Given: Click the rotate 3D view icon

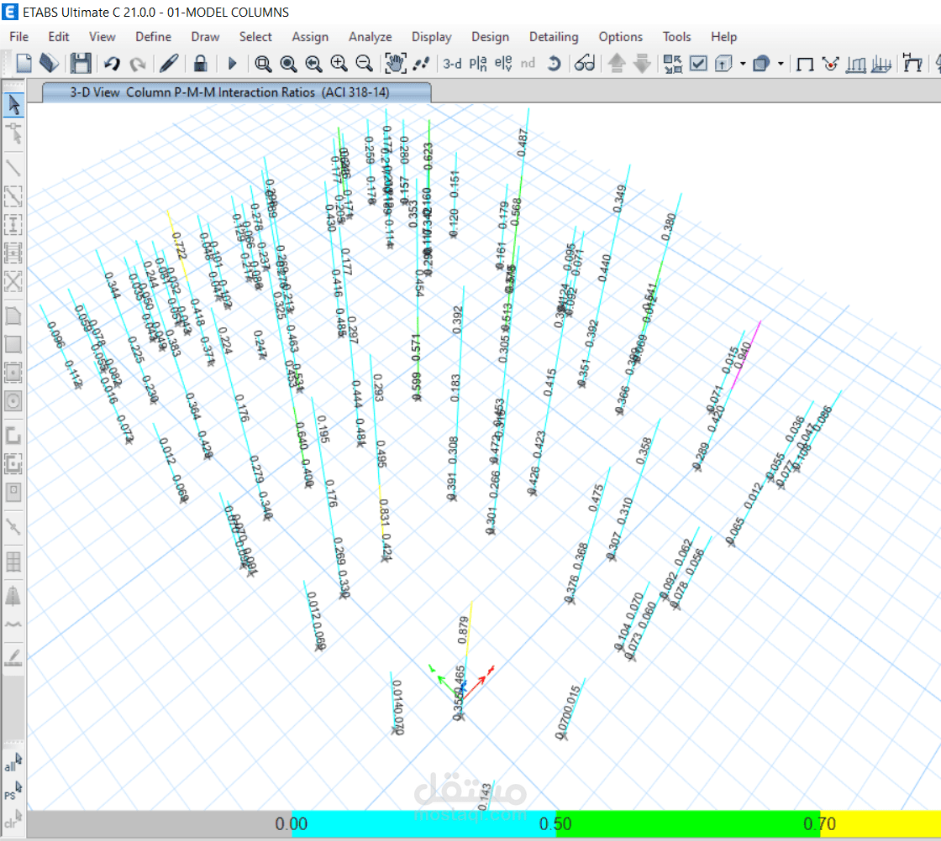Looking at the screenshot, I should [x=554, y=63].
